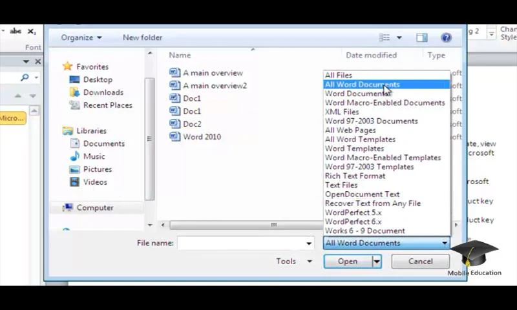Open the Pictures library
The height and width of the screenshot is (310, 517).
click(98, 169)
